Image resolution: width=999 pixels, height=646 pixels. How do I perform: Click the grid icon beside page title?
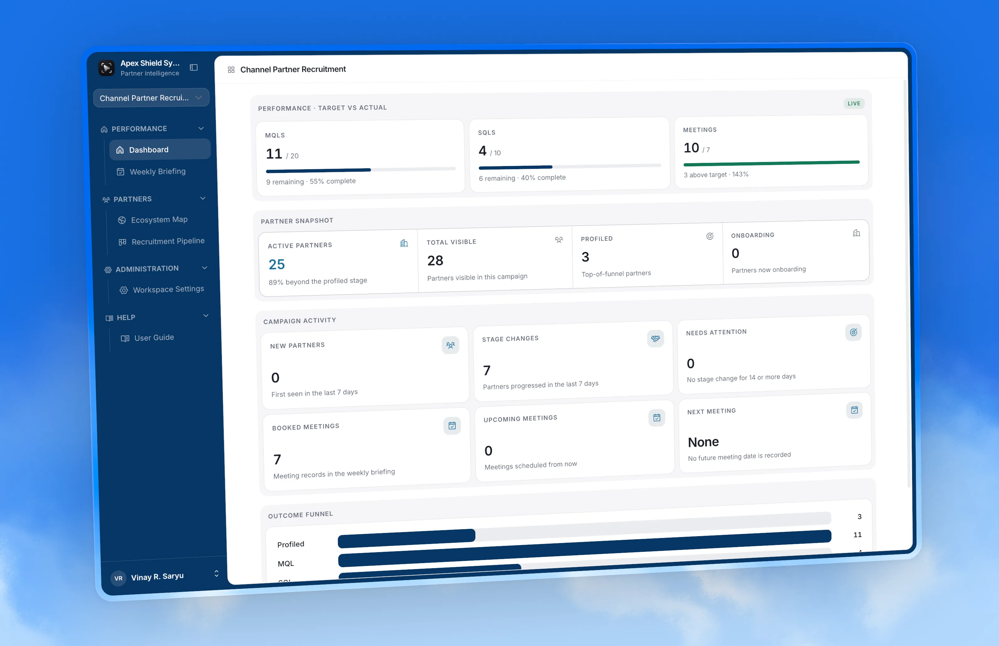click(x=231, y=70)
